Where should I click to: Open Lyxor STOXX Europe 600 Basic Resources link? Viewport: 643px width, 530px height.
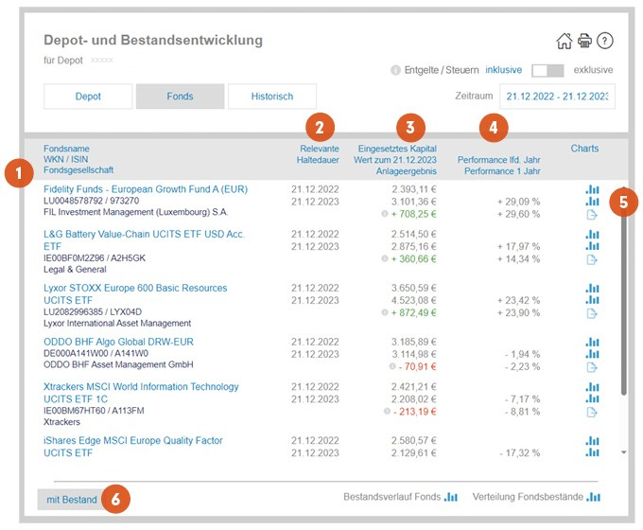coord(135,294)
